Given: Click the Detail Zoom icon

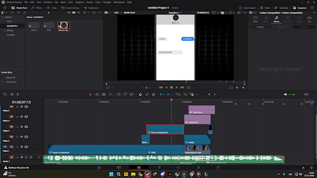Looking at the screenshot, I should pyautogui.click(x=185, y=94).
